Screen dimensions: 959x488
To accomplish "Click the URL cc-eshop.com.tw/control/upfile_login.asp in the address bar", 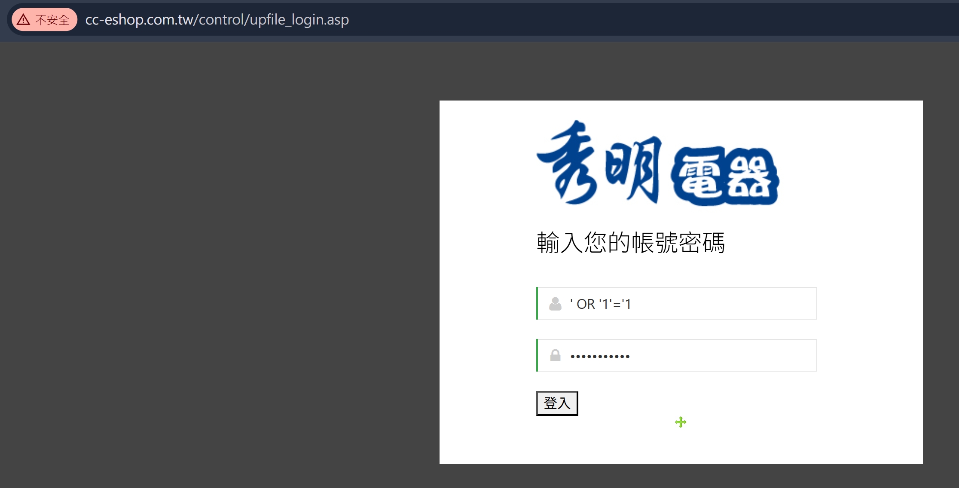I will pyautogui.click(x=217, y=20).
